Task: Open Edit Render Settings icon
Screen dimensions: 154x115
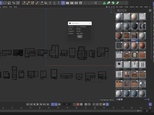Action: [x=76, y=3]
